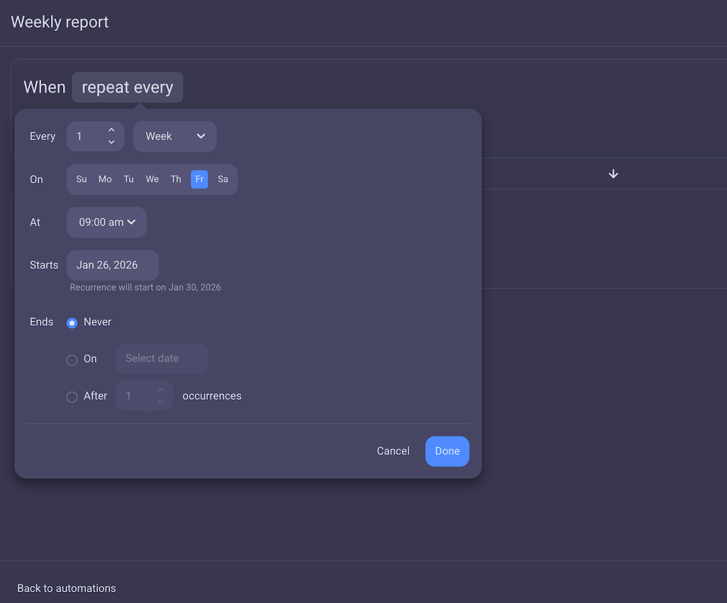Screen dimensions: 727x603
Task: Toggle Sunday in the repeat days
Action: pyautogui.click(x=81, y=179)
